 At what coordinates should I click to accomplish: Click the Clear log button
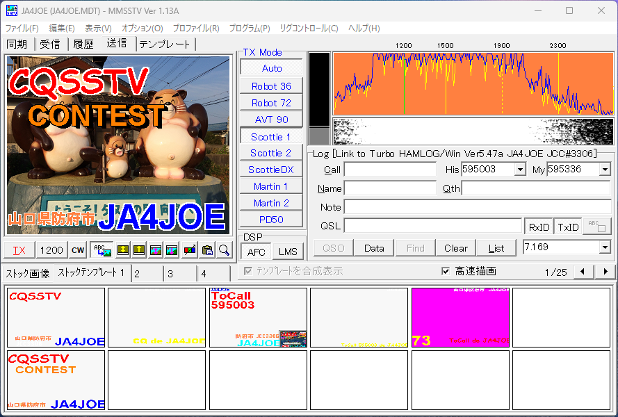point(455,248)
